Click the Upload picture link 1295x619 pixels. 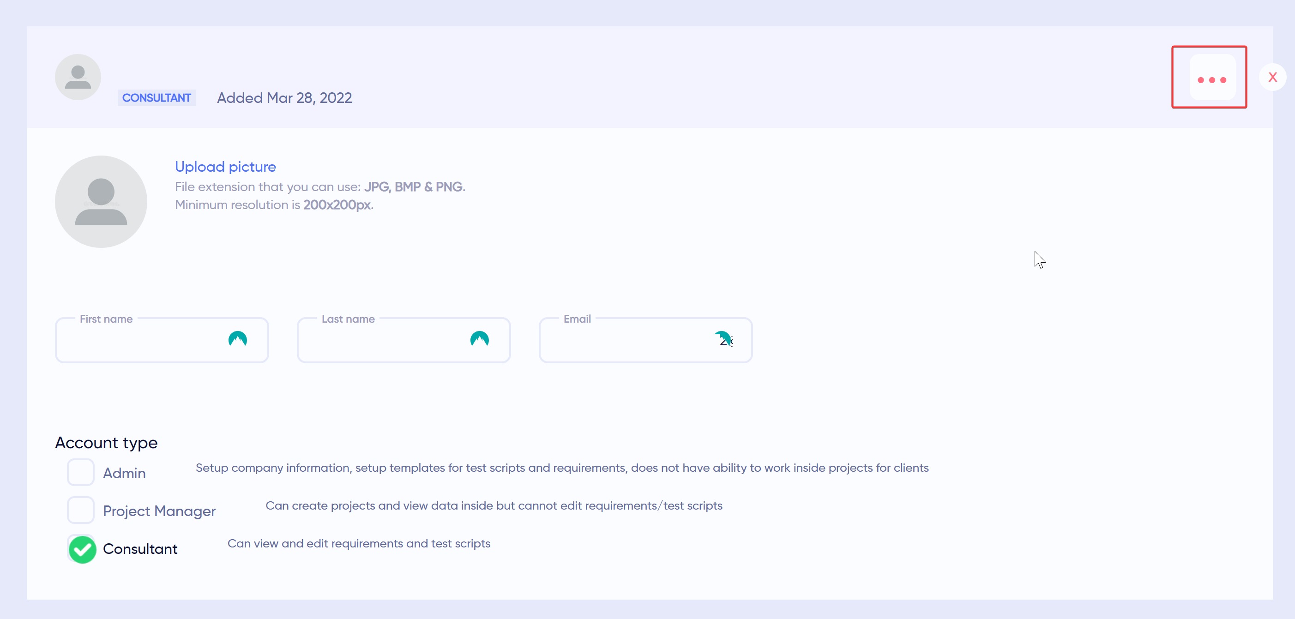tap(225, 166)
